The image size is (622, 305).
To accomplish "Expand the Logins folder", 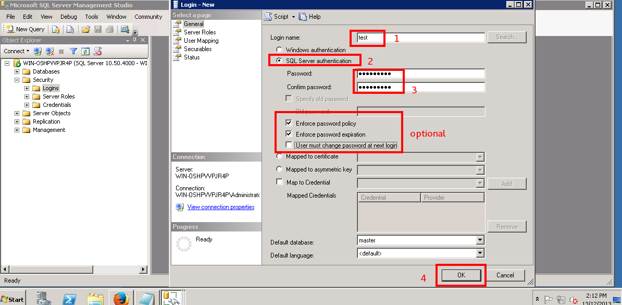I will tap(27, 88).
